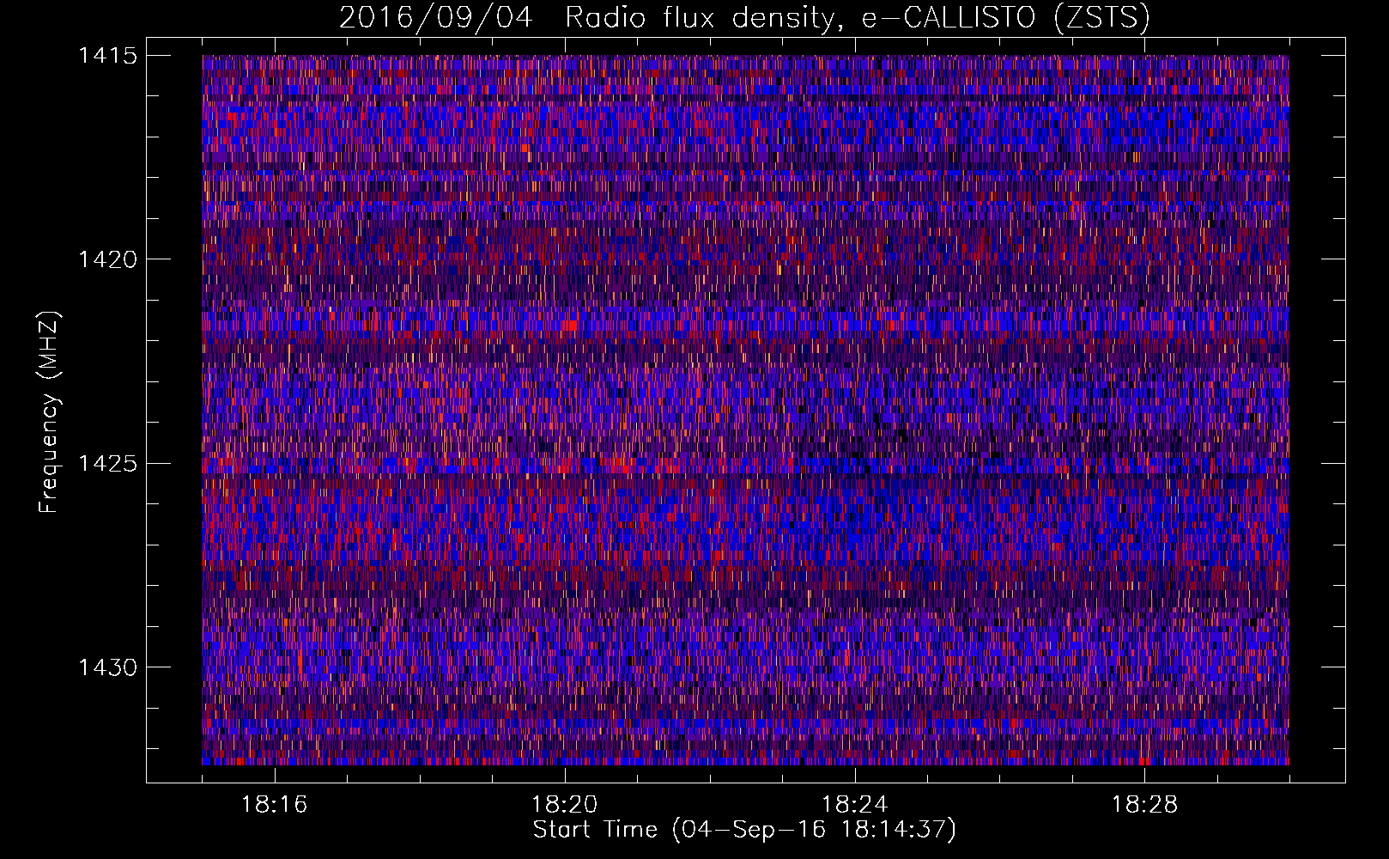
Task: Click the 18:24 time axis label
Action: coord(855,805)
